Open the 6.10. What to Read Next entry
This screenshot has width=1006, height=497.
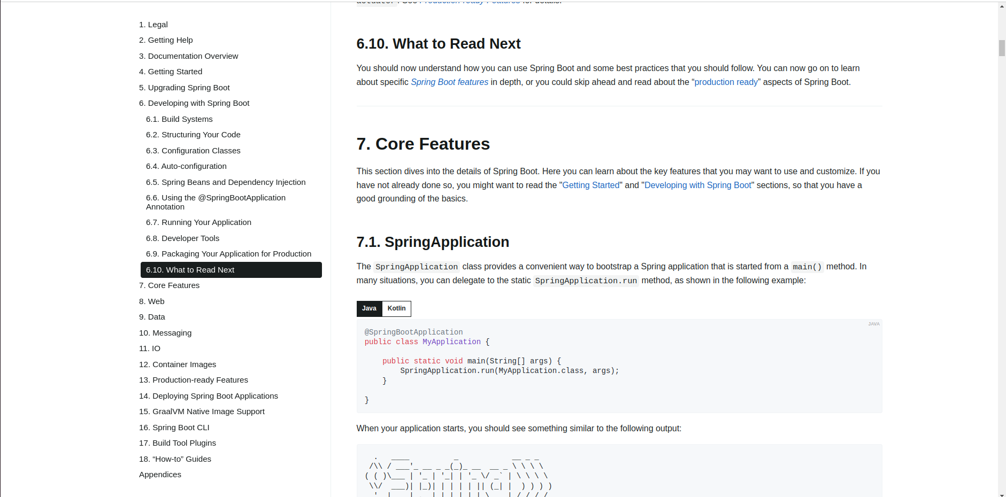[x=190, y=270]
